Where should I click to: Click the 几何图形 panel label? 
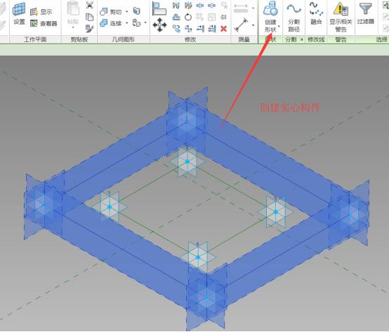pos(124,39)
